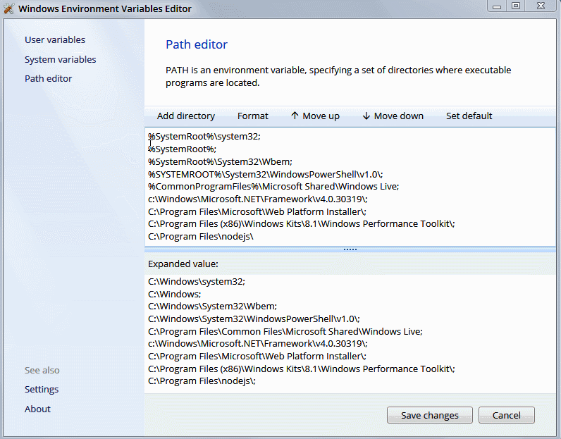Screen dimensions: 561x439
Task: Click the Format toolbar command
Action: pyautogui.click(x=252, y=116)
